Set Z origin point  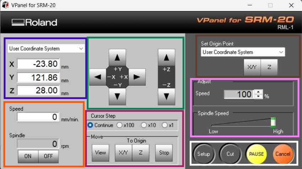click(269, 67)
